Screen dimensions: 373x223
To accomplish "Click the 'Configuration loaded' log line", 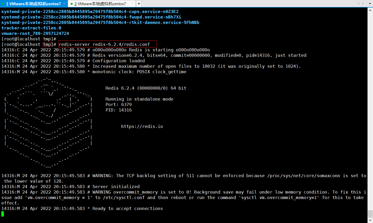I will 73,61.
